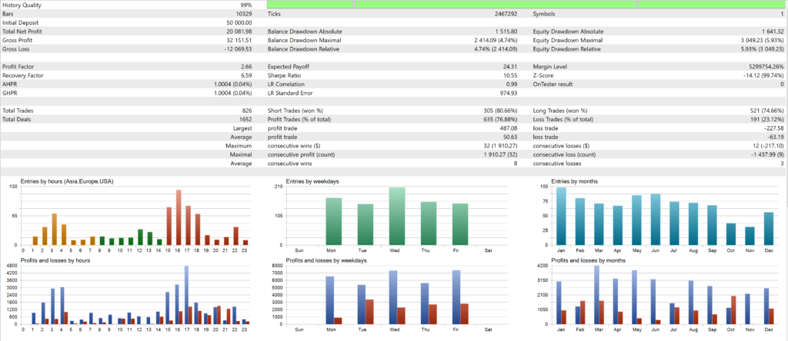
Task: Click the Nov bar in Entries by months
Action: point(750,236)
